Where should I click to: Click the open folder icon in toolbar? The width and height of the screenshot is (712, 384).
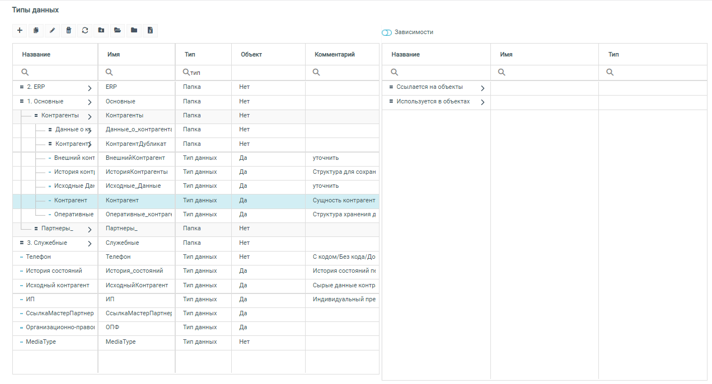(x=118, y=31)
